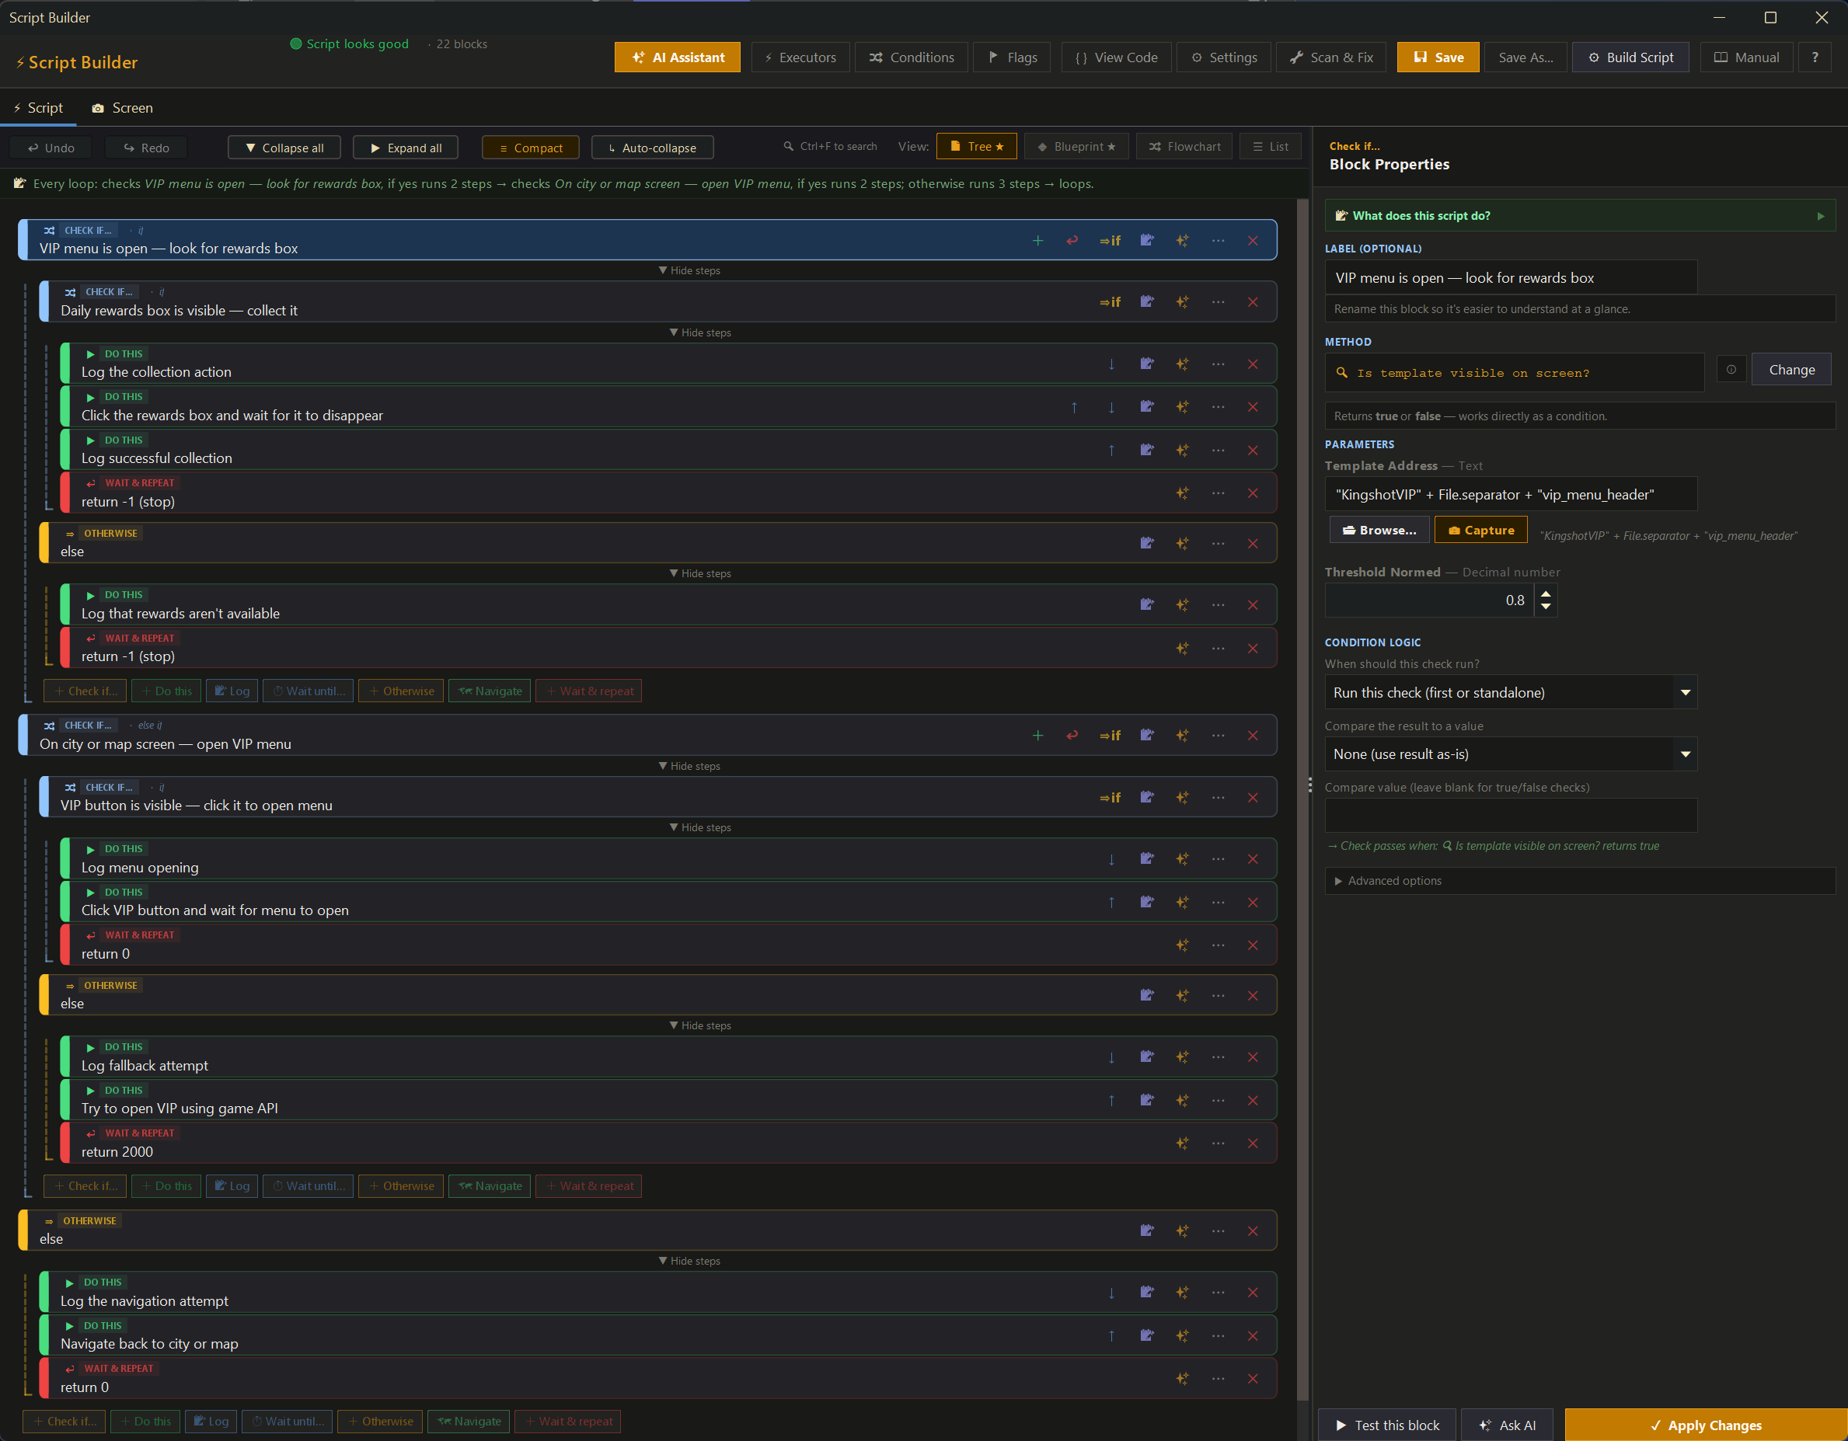Switch view to Tree
Viewport: 1848px width, 1441px height.
[x=977, y=146]
